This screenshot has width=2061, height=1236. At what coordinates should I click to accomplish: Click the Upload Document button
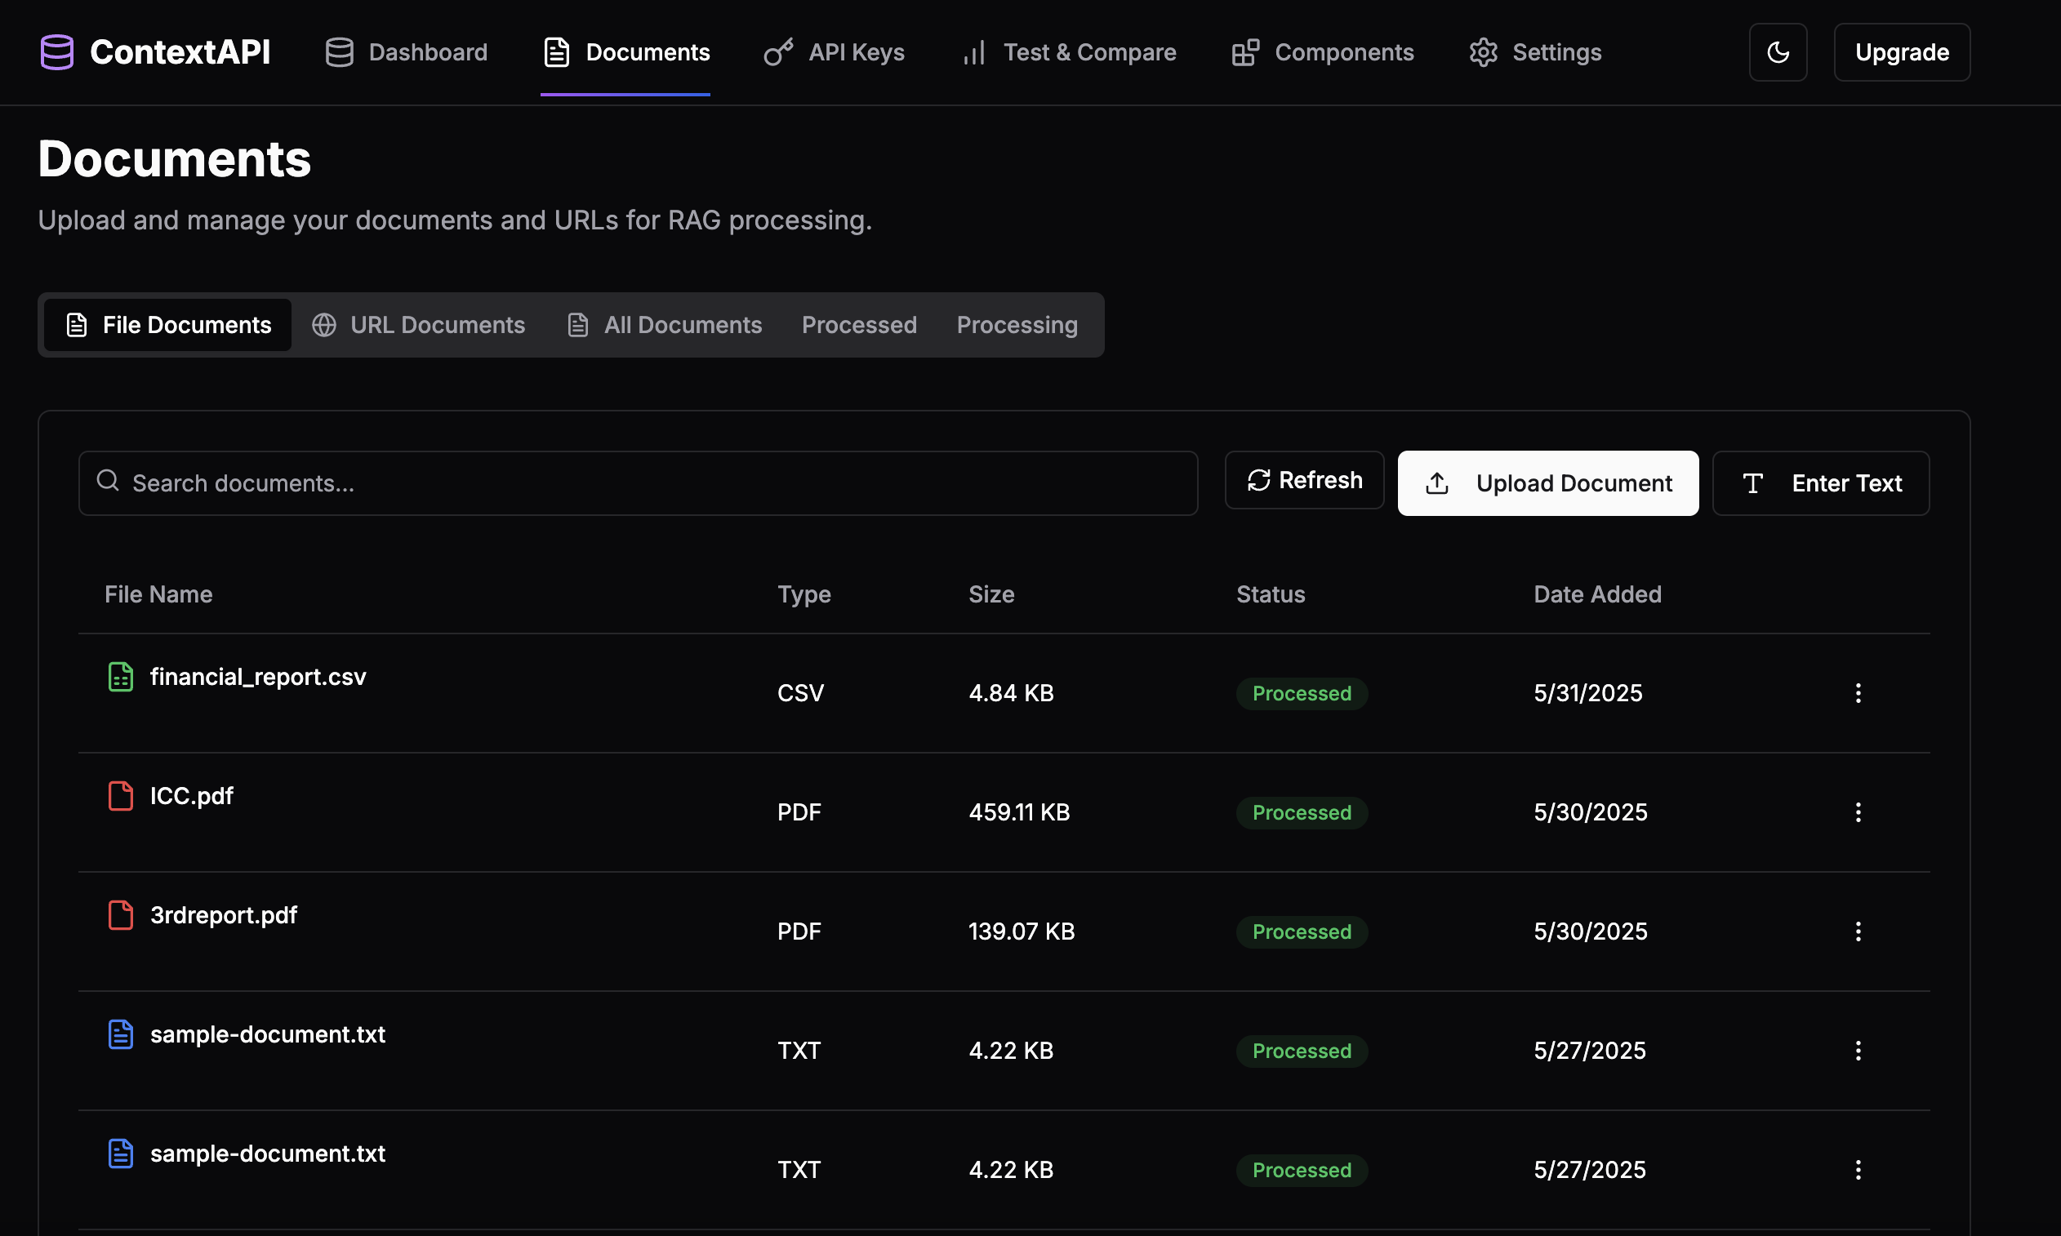(x=1548, y=482)
